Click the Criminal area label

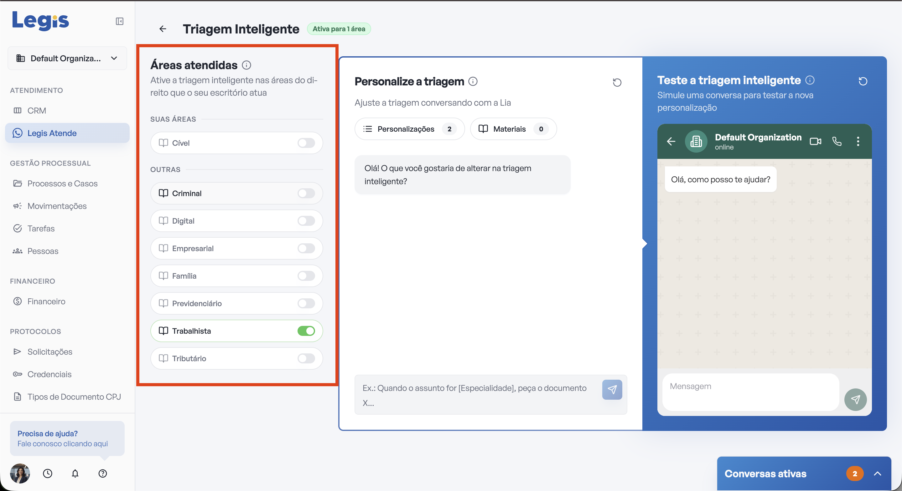187,193
